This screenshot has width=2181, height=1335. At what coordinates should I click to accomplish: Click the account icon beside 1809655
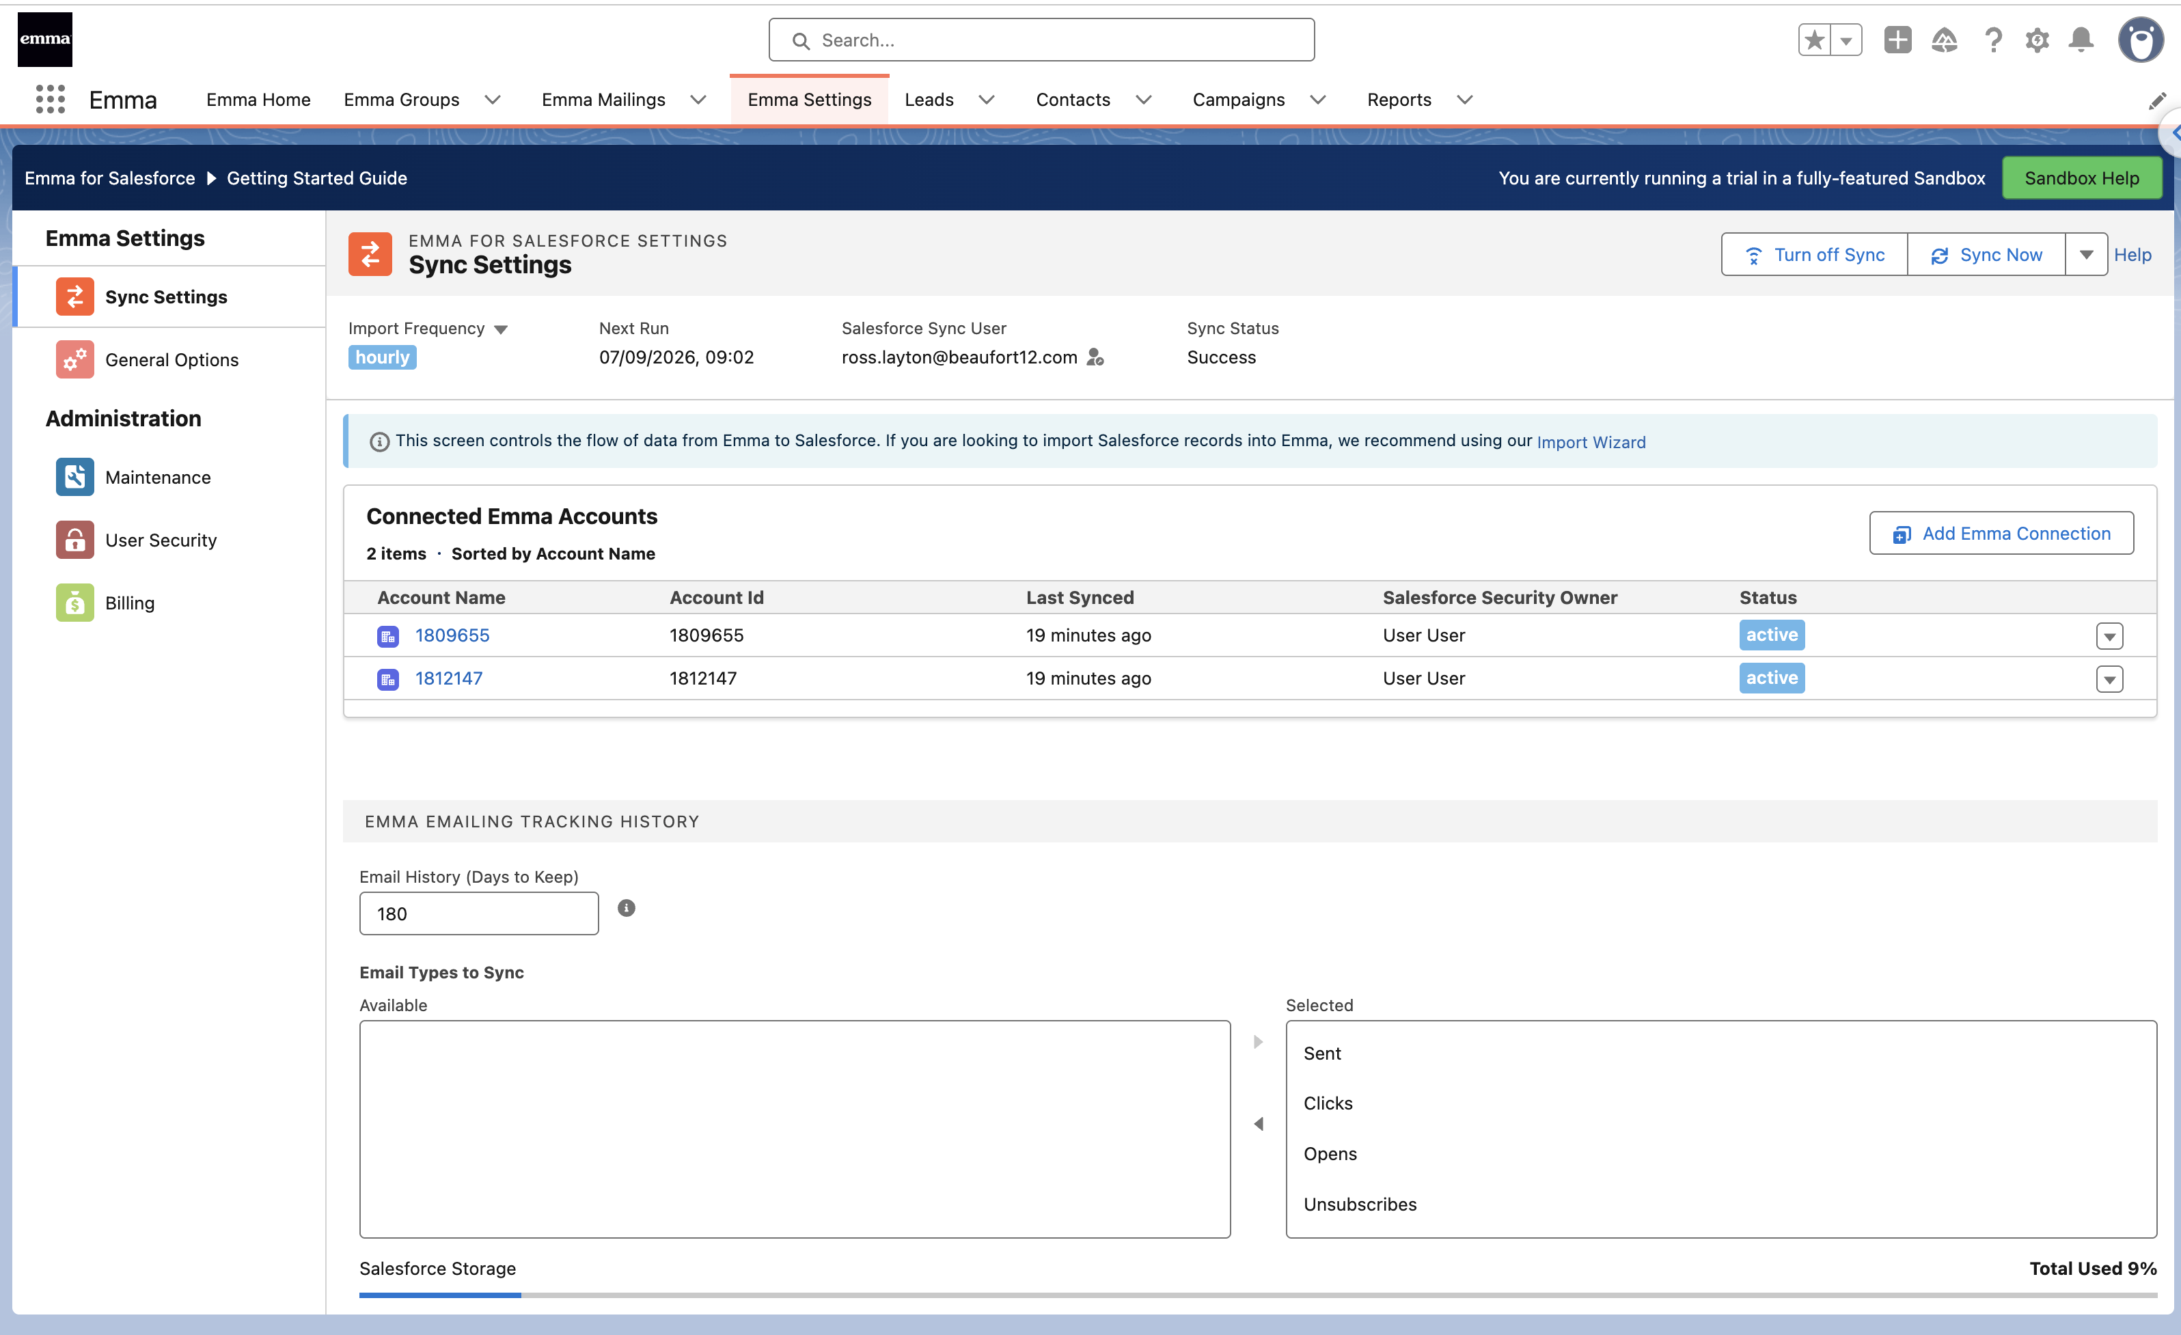pyautogui.click(x=387, y=635)
